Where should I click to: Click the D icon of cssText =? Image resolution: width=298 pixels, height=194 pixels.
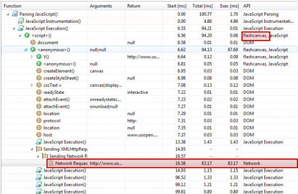(39, 85)
